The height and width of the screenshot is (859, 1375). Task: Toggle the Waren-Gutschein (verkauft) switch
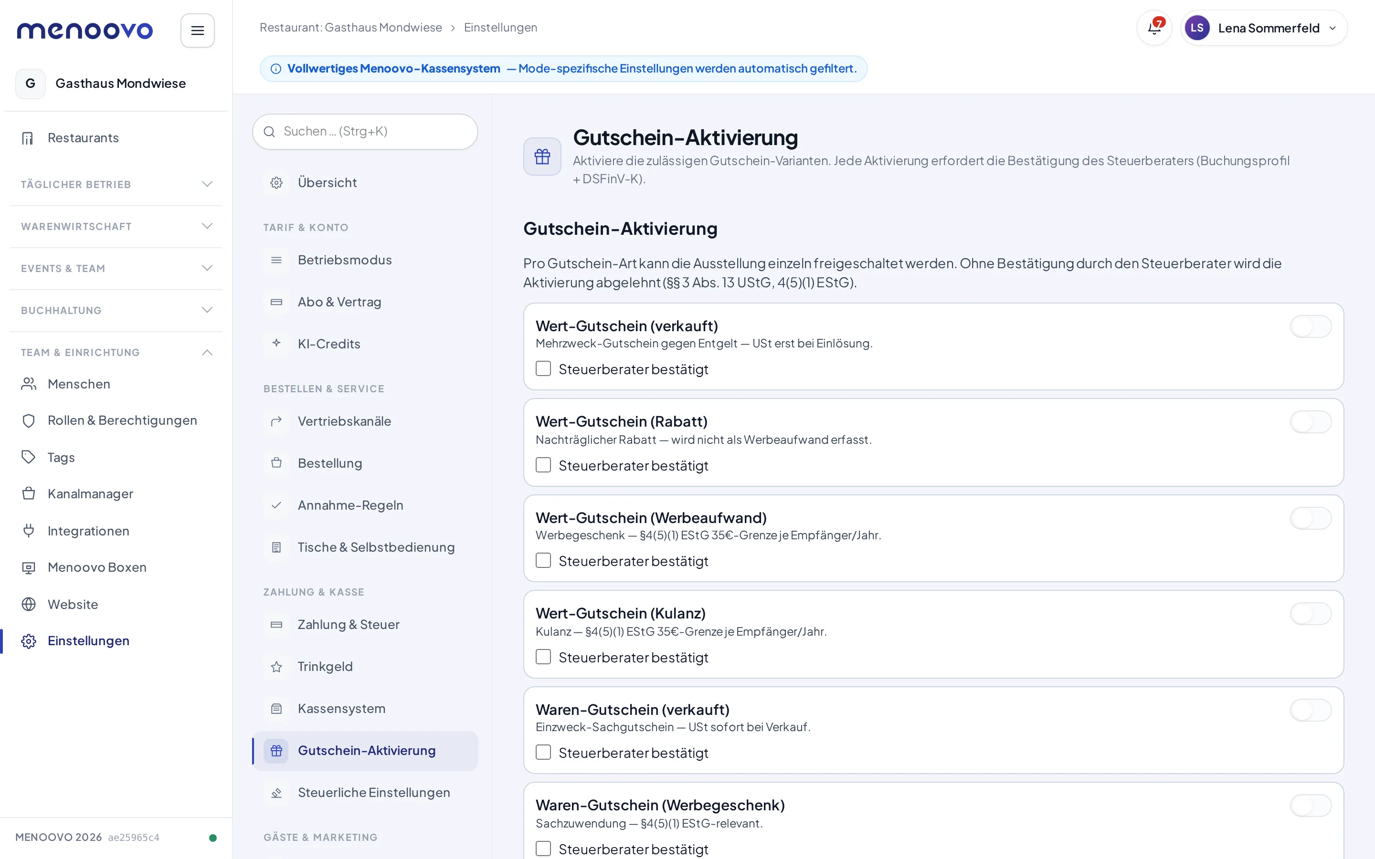point(1310,710)
